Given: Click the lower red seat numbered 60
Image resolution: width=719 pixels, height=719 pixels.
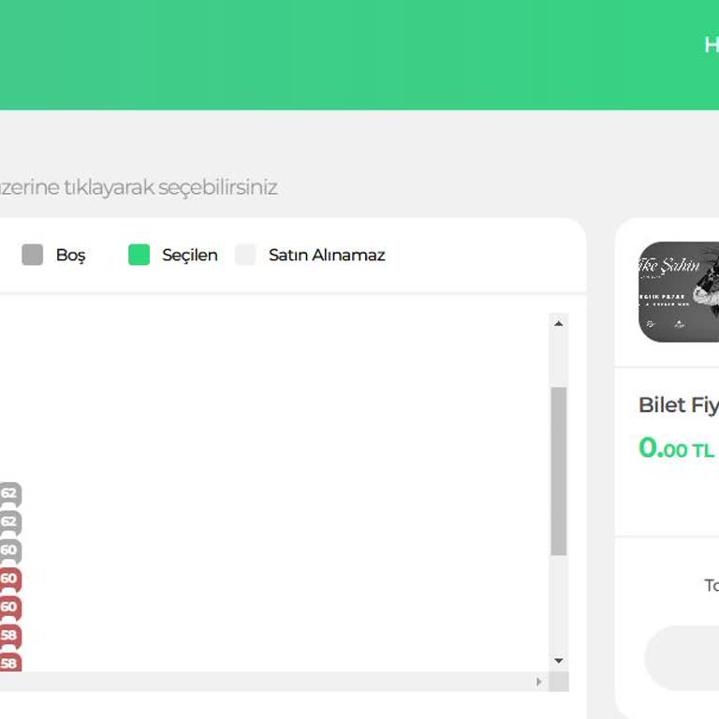Looking at the screenshot, I should click(x=10, y=608).
